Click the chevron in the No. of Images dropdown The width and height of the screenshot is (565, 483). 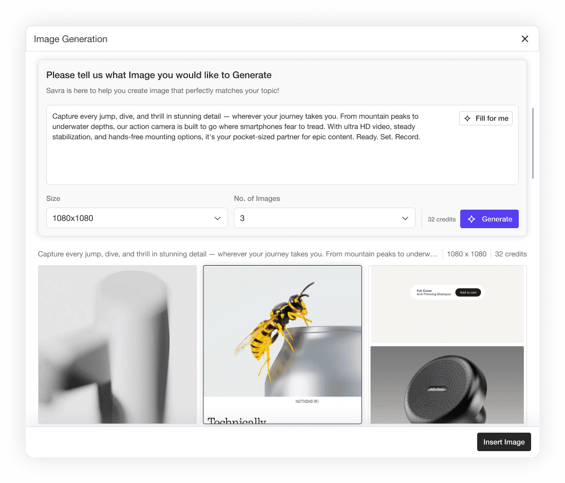click(x=405, y=218)
